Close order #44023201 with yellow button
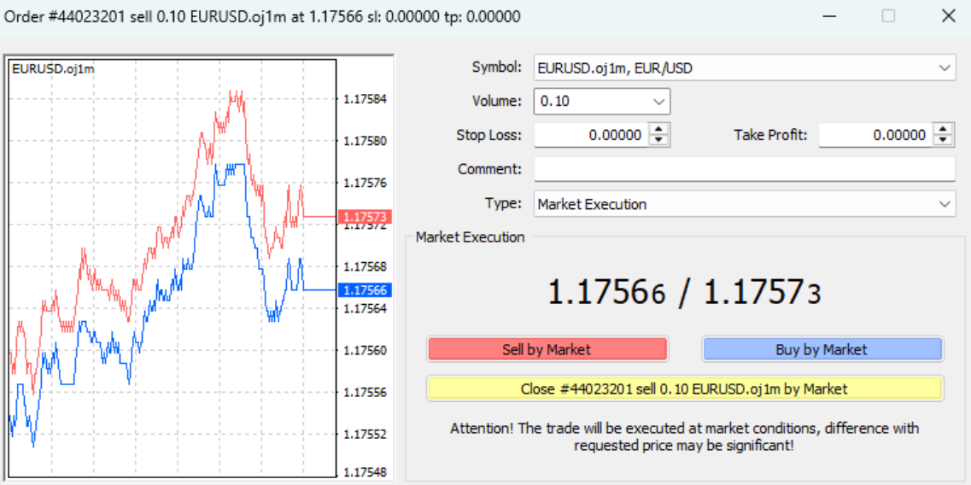The image size is (971, 485). [684, 389]
